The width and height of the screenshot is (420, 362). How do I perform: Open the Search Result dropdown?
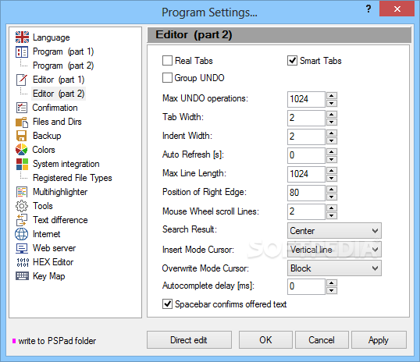(x=334, y=230)
